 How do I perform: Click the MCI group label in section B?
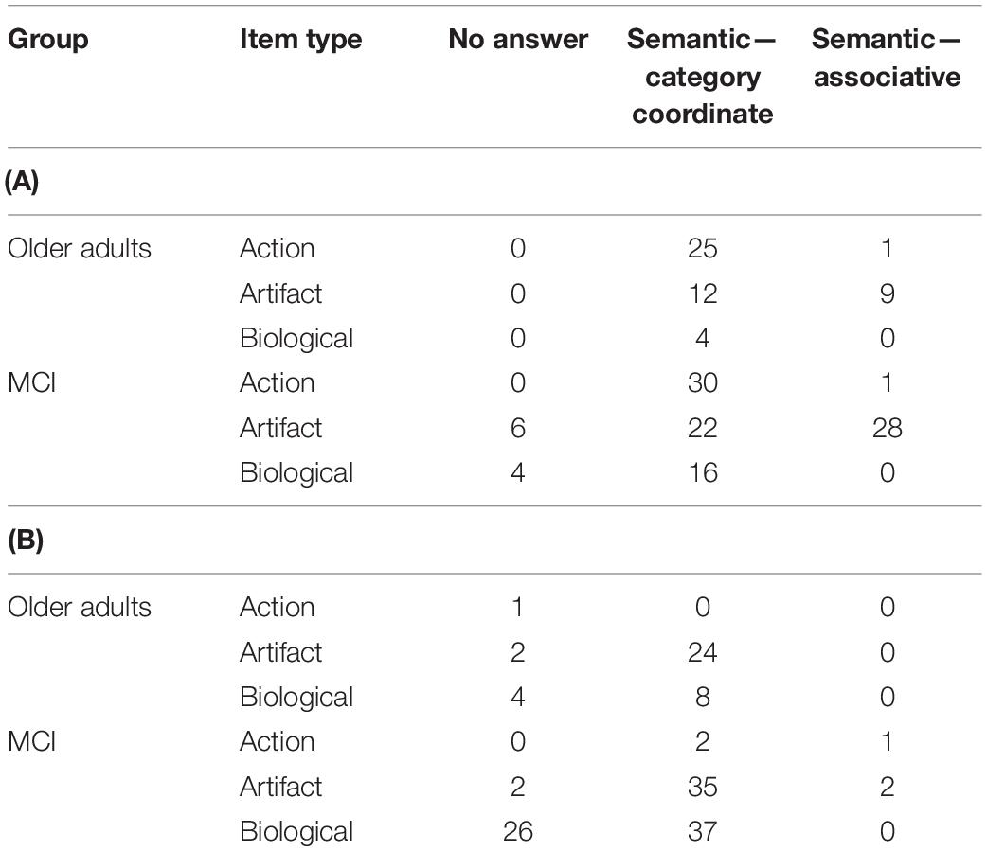coord(31,741)
